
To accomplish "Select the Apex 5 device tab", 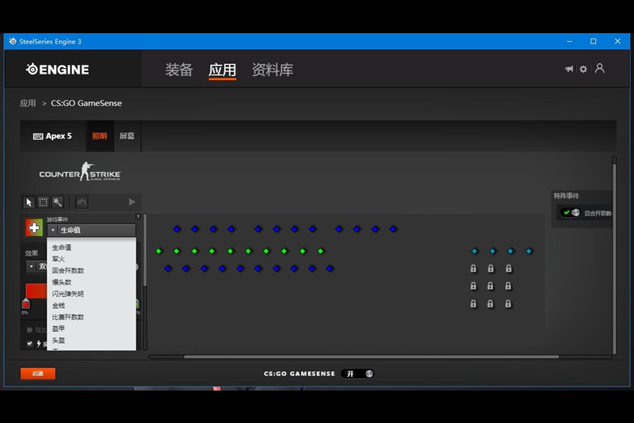I will [52, 136].
